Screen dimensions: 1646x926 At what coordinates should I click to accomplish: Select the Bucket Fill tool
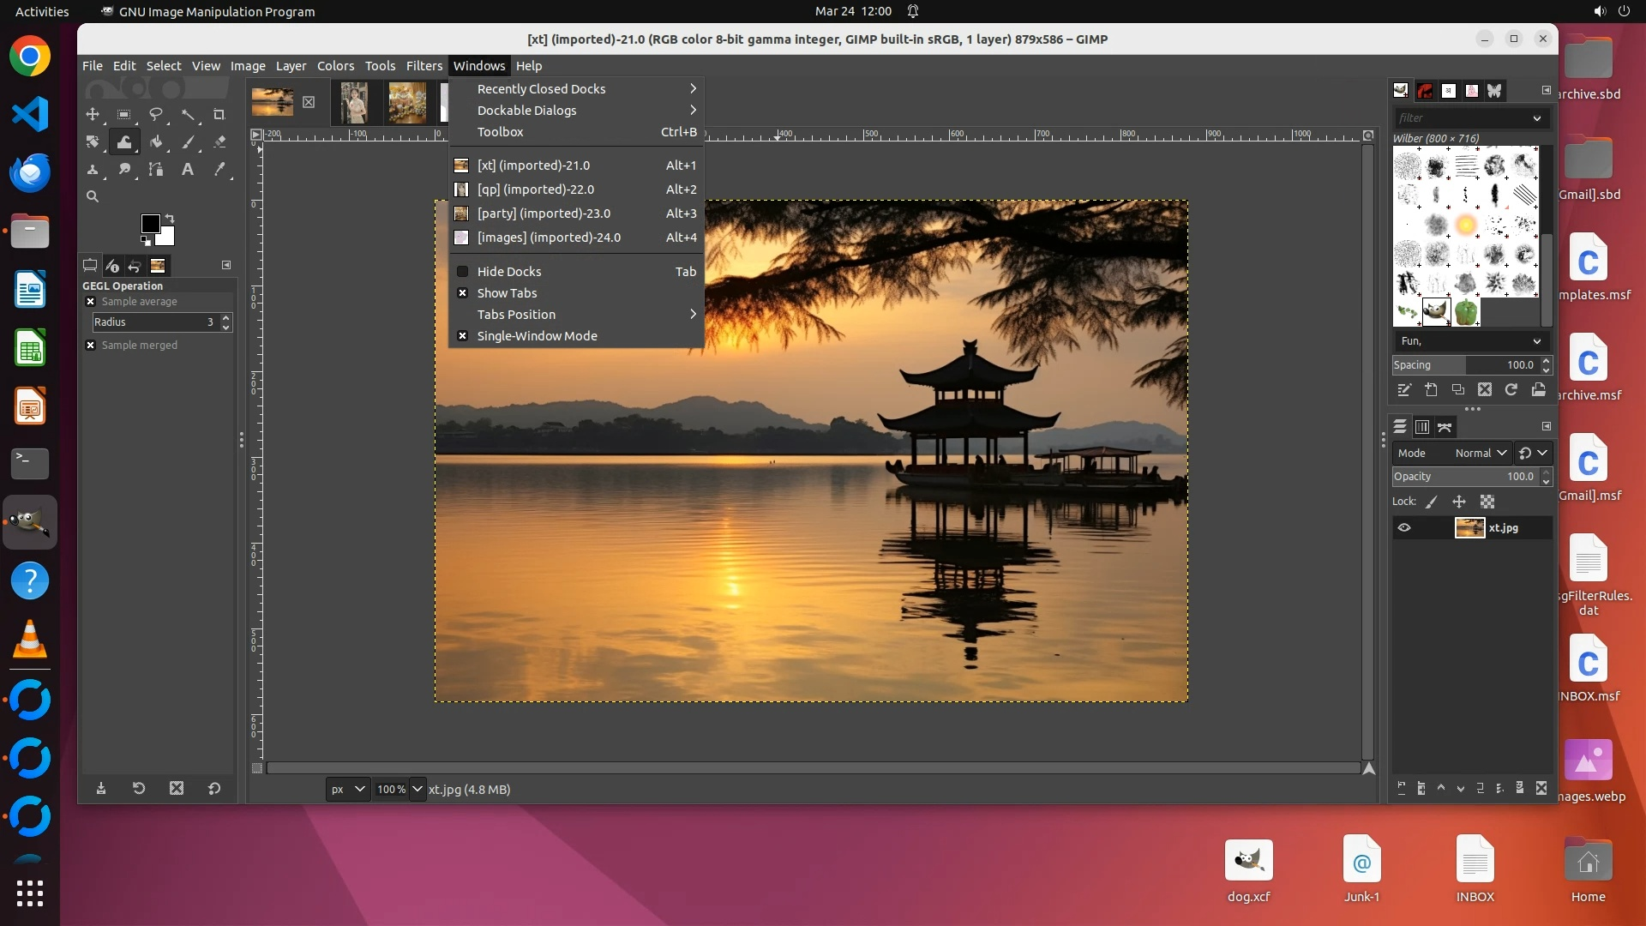click(155, 141)
